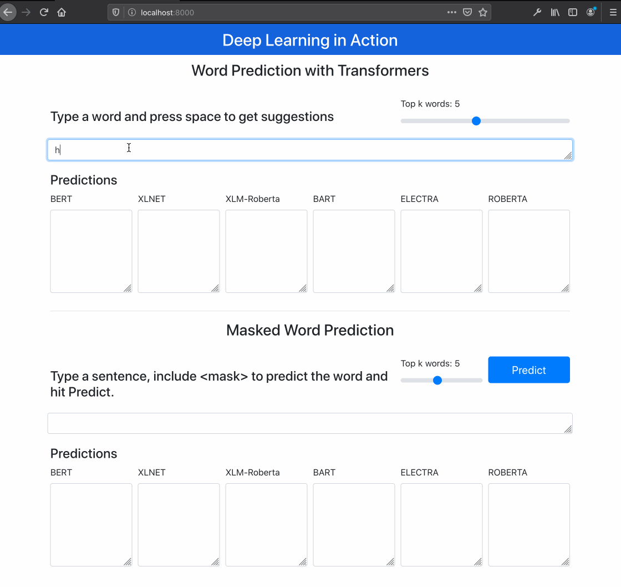Click the upper ELECTRA predictions box
Screen dimensions: 621x587
(441, 251)
